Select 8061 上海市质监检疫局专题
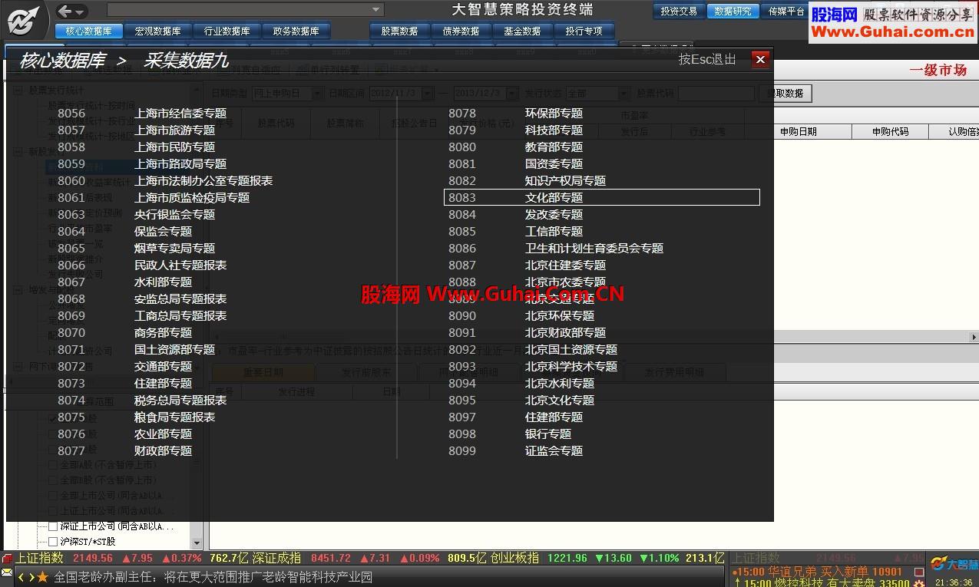 pos(154,197)
